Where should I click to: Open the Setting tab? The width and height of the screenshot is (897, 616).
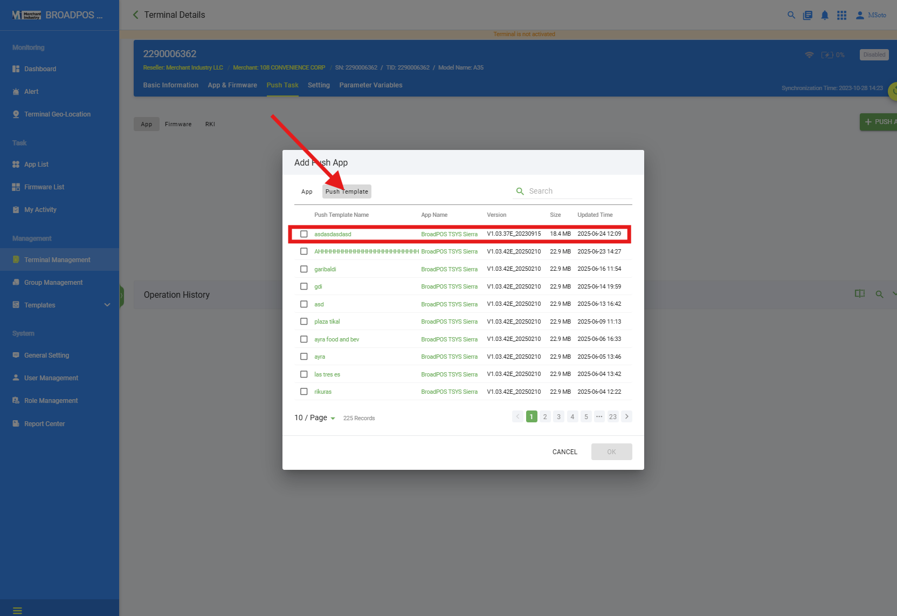click(319, 85)
